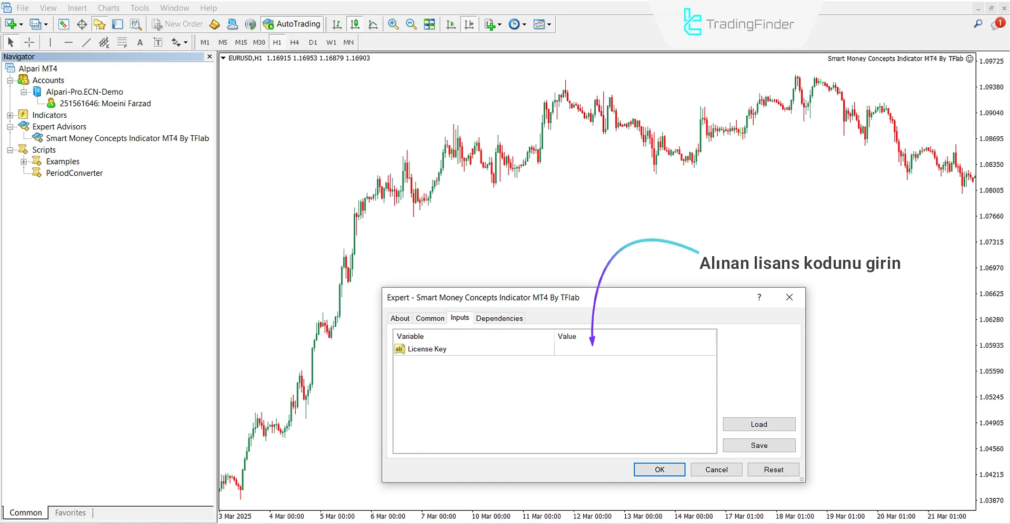Open the Charts menu

(108, 8)
